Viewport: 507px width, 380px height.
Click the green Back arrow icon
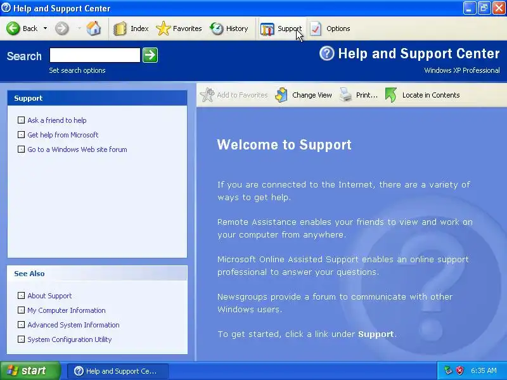click(13, 28)
